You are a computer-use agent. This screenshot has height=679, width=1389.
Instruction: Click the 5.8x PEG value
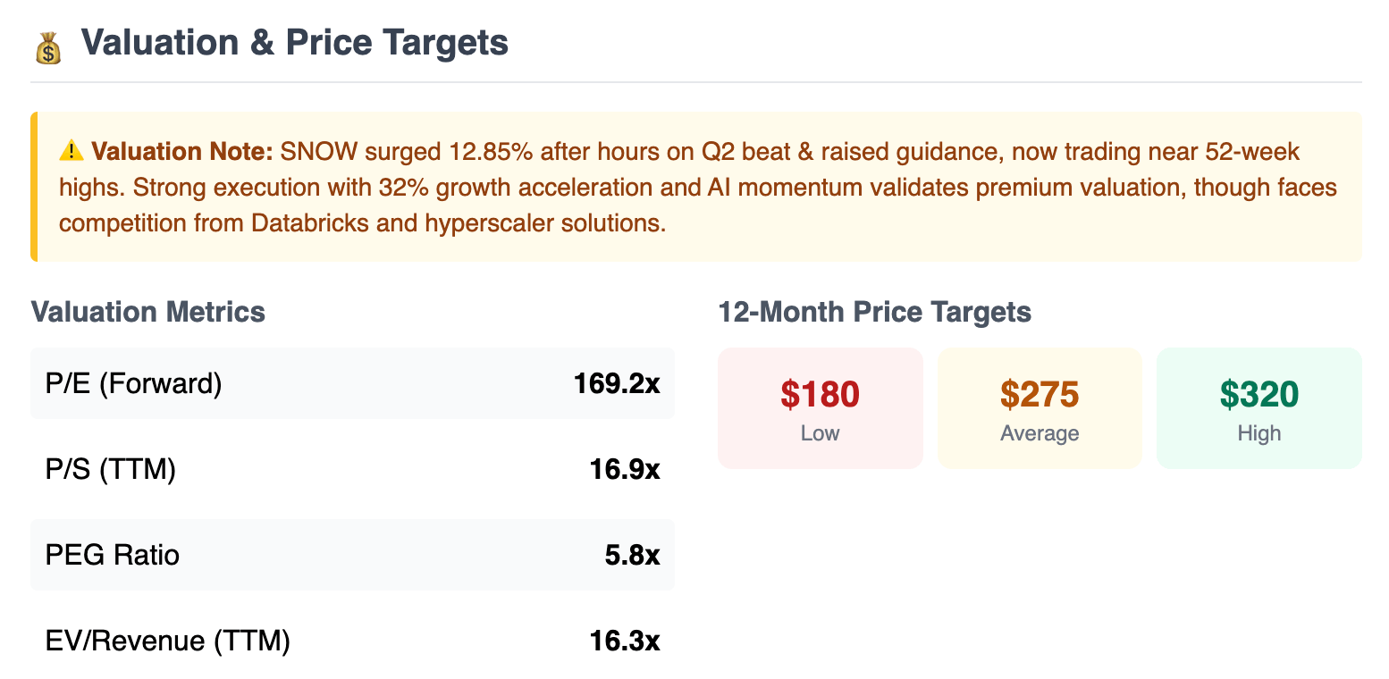click(633, 556)
